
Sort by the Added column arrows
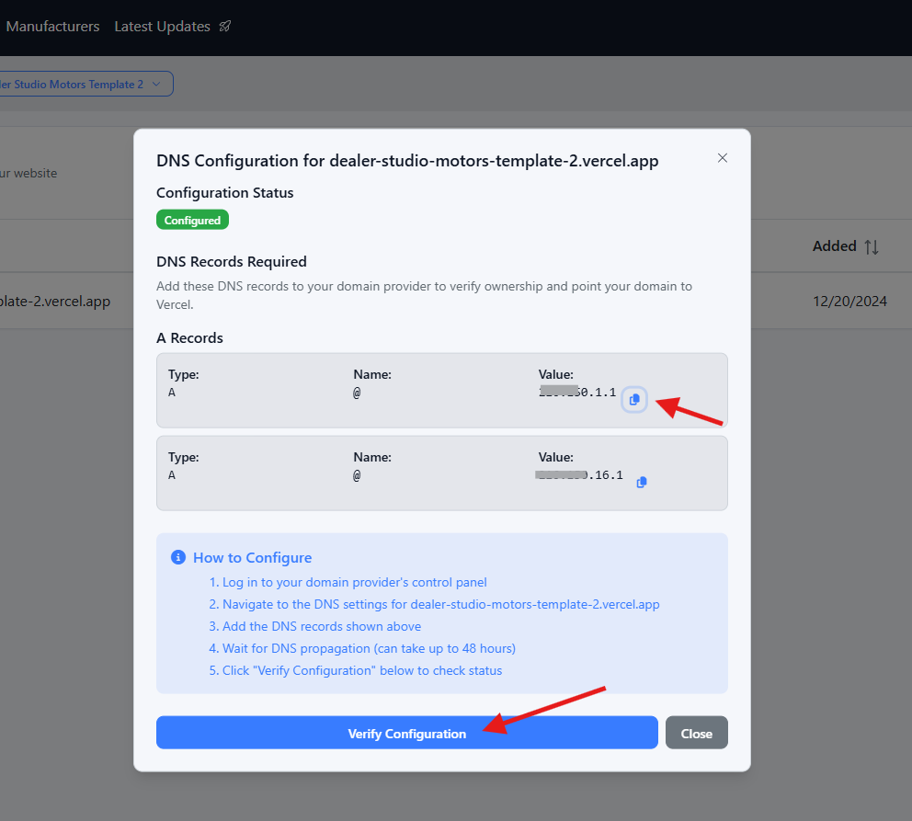point(872,247)
